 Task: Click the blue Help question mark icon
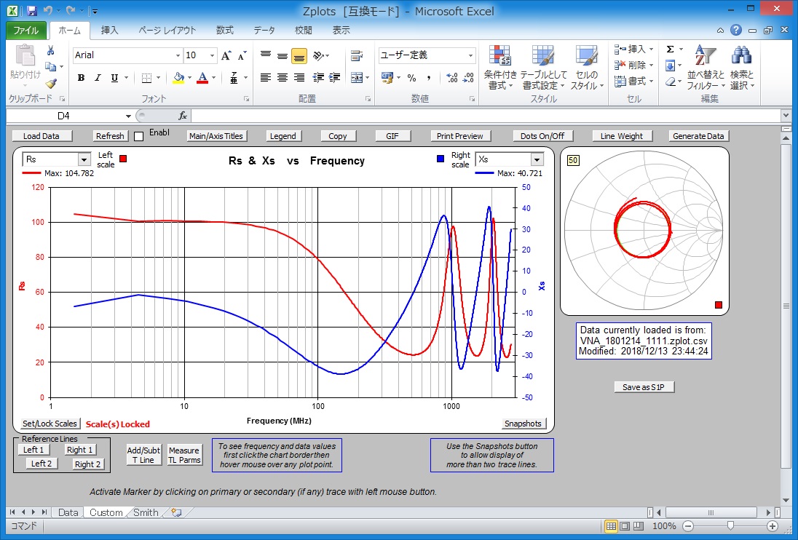click(x=735, y=30)
